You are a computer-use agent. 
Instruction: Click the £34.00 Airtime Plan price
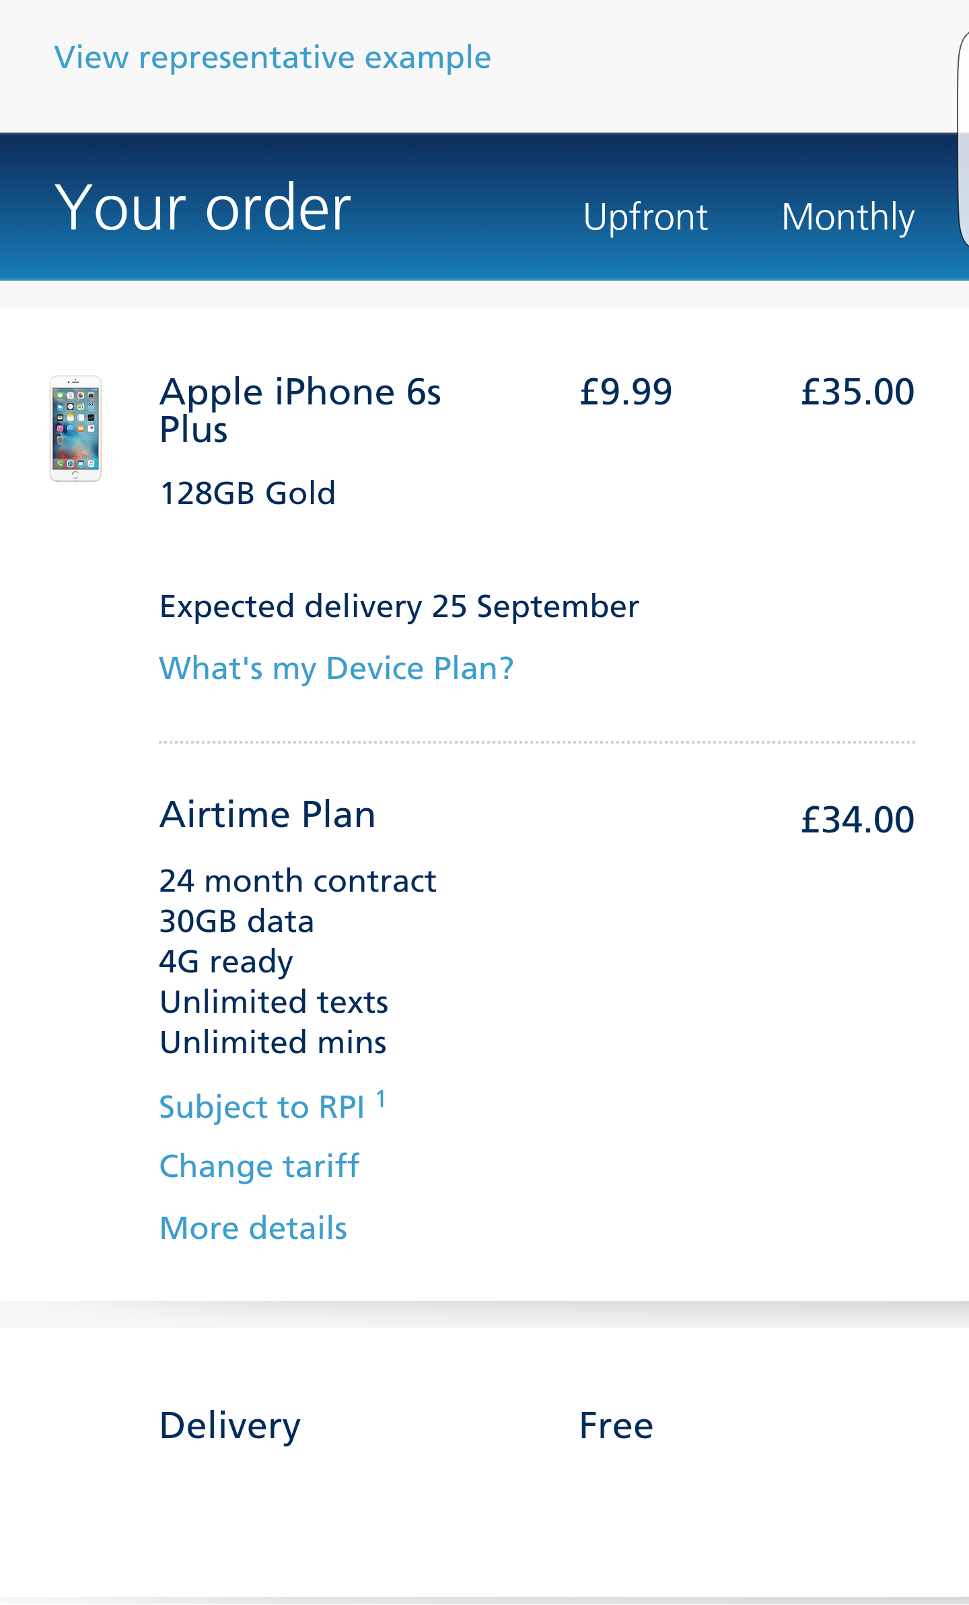[x=857, y=820]
